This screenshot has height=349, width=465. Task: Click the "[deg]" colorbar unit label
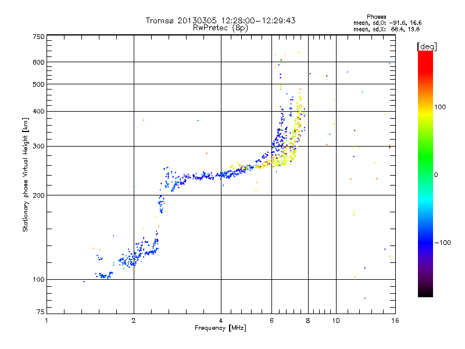(427, 47)
